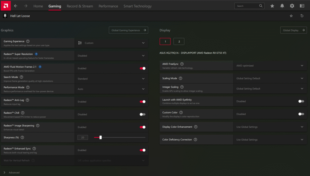310x176 pixels.
Task: Click the Sharpness value field
Action: (x=83, y=138)
